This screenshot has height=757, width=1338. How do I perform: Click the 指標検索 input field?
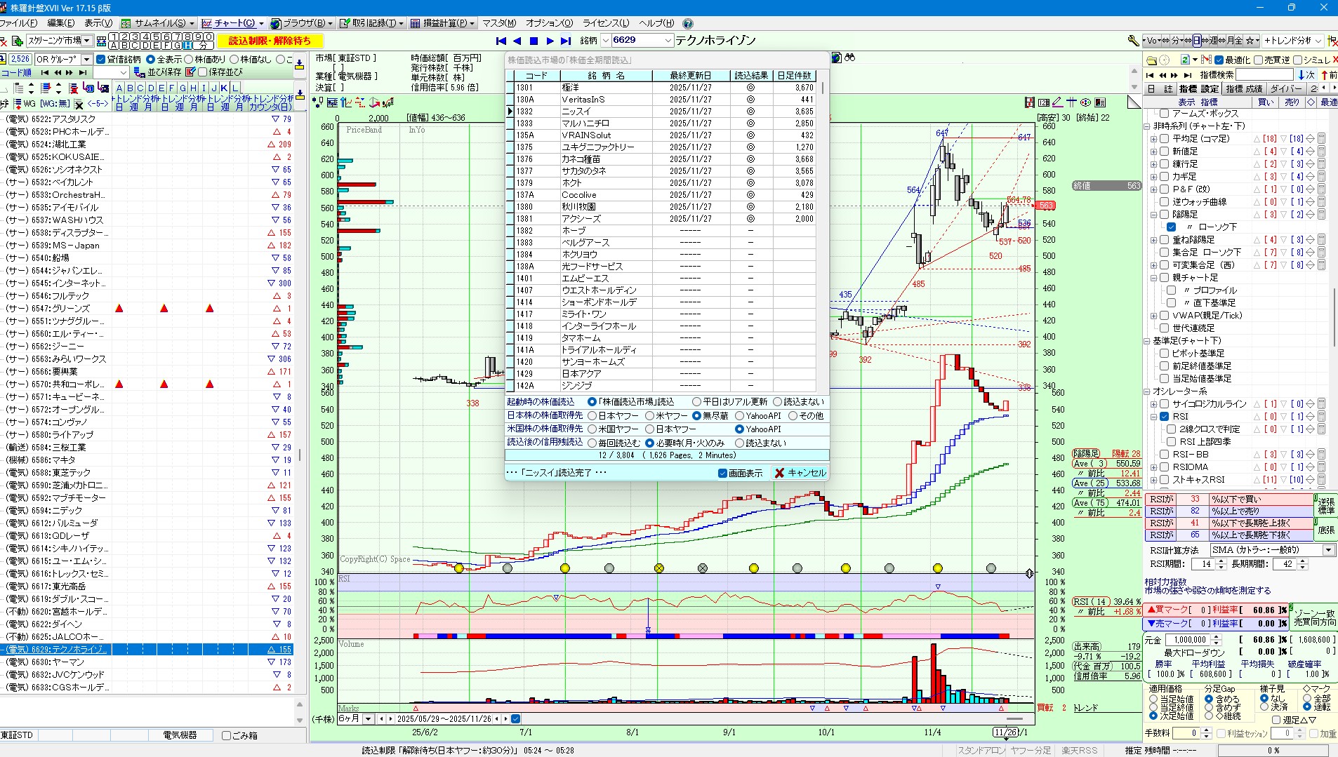click(x=1264, y=75)
